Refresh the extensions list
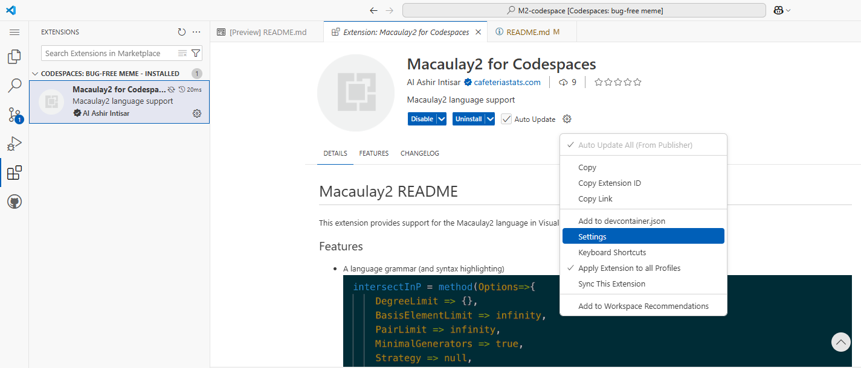The width and height of the screenshot is (861, 368). [x=182, y=32]
